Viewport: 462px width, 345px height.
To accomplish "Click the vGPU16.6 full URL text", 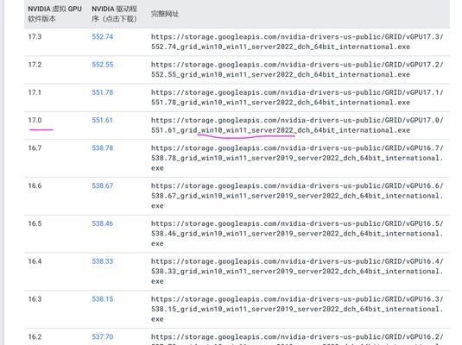I will pos(297,196).
